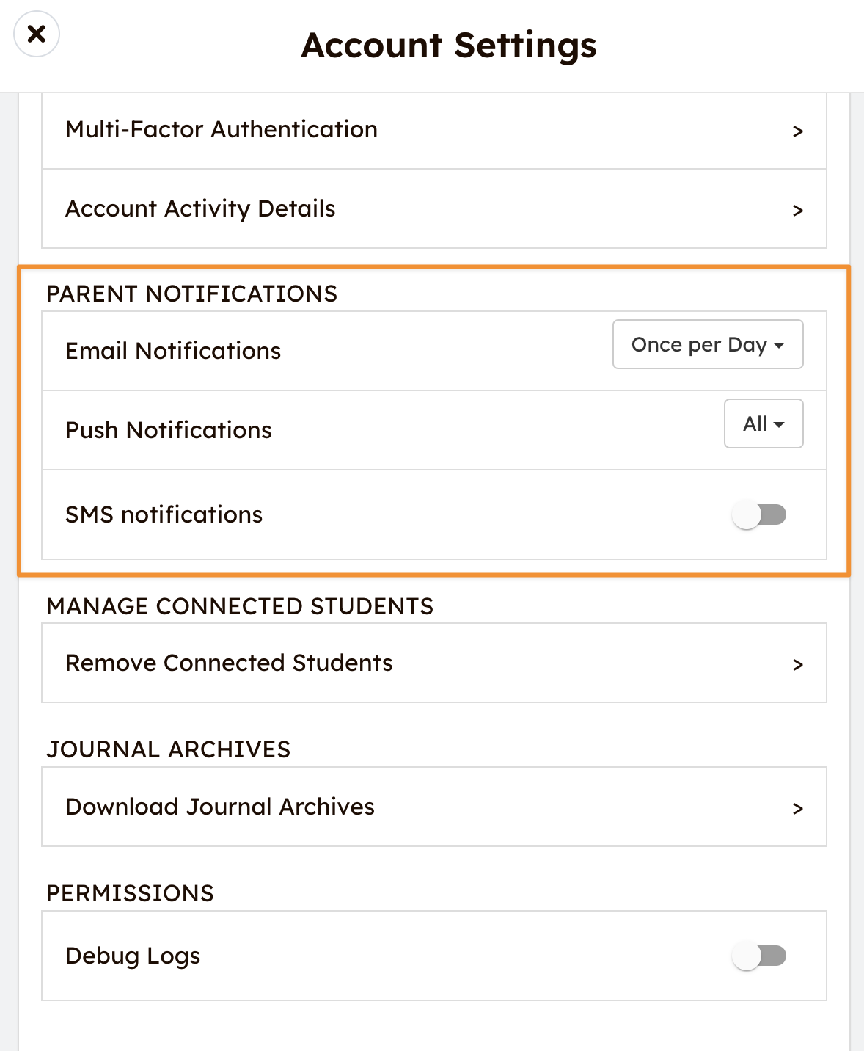Enable the SMS notifications switch
This screenshot has height=1051, width=864.
point(759,514)
